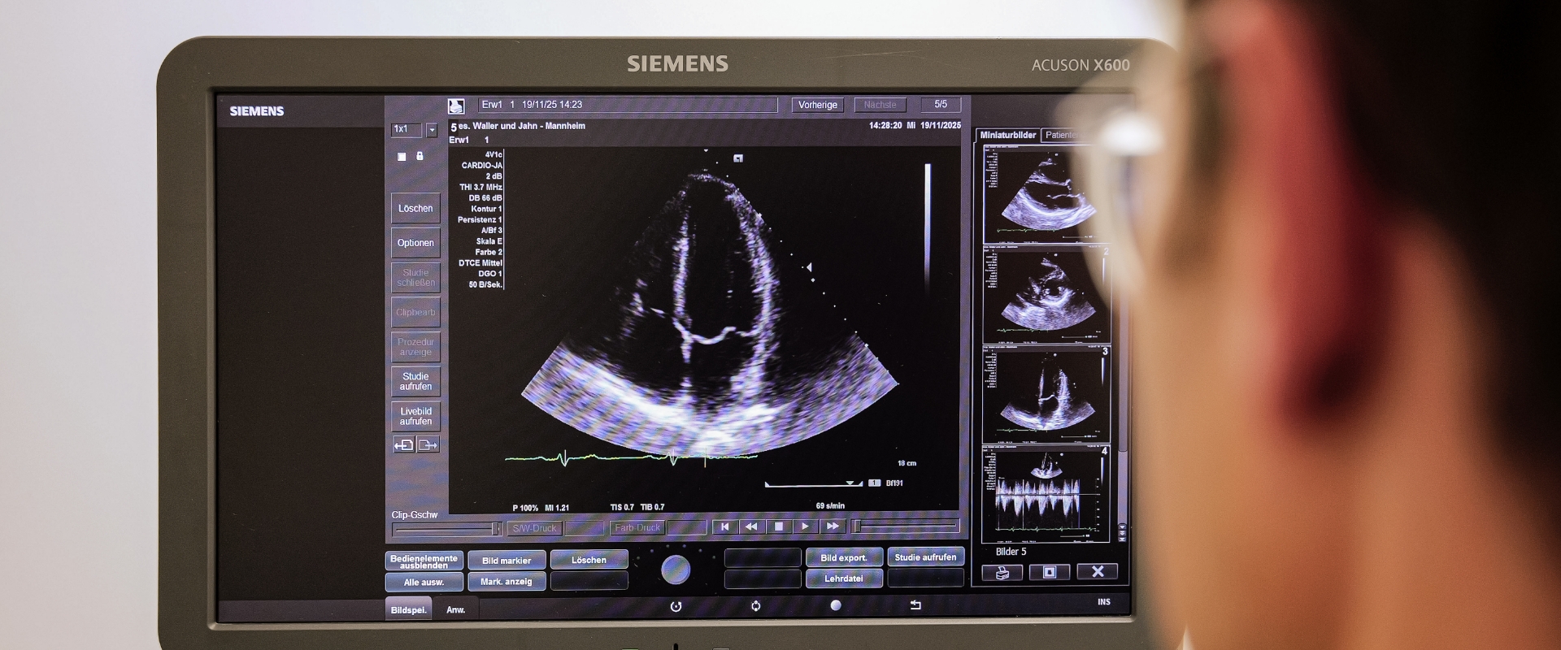Play the clip
The height and width of the screenshot is (650, 1561).
pos(806,527)
